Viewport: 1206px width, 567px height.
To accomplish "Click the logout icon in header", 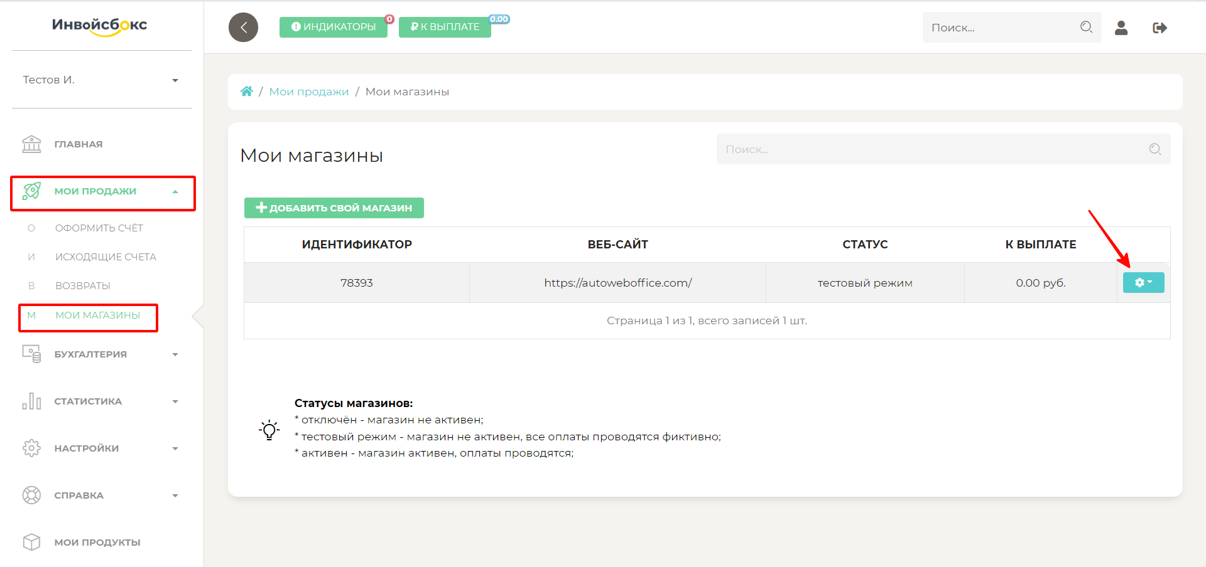I will 1160,28.
